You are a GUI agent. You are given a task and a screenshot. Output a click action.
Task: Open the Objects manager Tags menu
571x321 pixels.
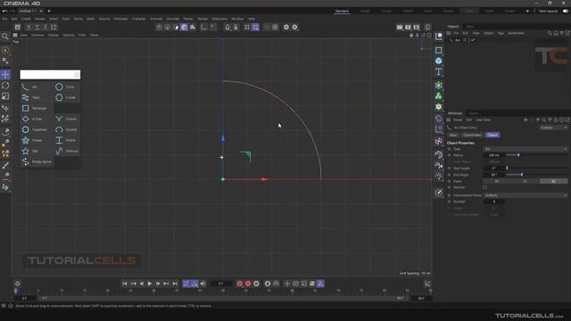[x=501, y=33]
